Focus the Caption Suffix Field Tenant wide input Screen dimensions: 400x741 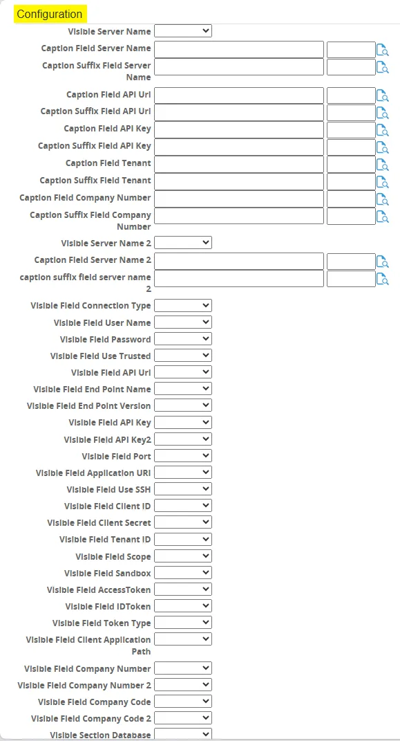coord(239,181)
